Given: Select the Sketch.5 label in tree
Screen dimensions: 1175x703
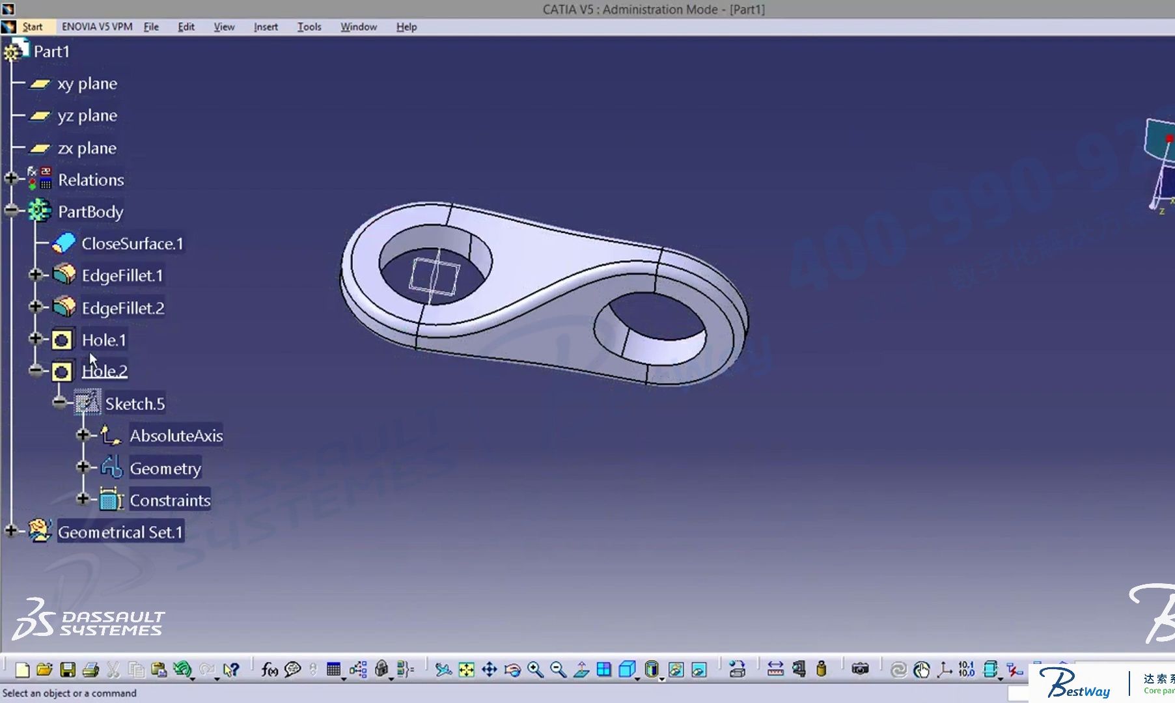Looking at the screenshot, I should 135,404.
